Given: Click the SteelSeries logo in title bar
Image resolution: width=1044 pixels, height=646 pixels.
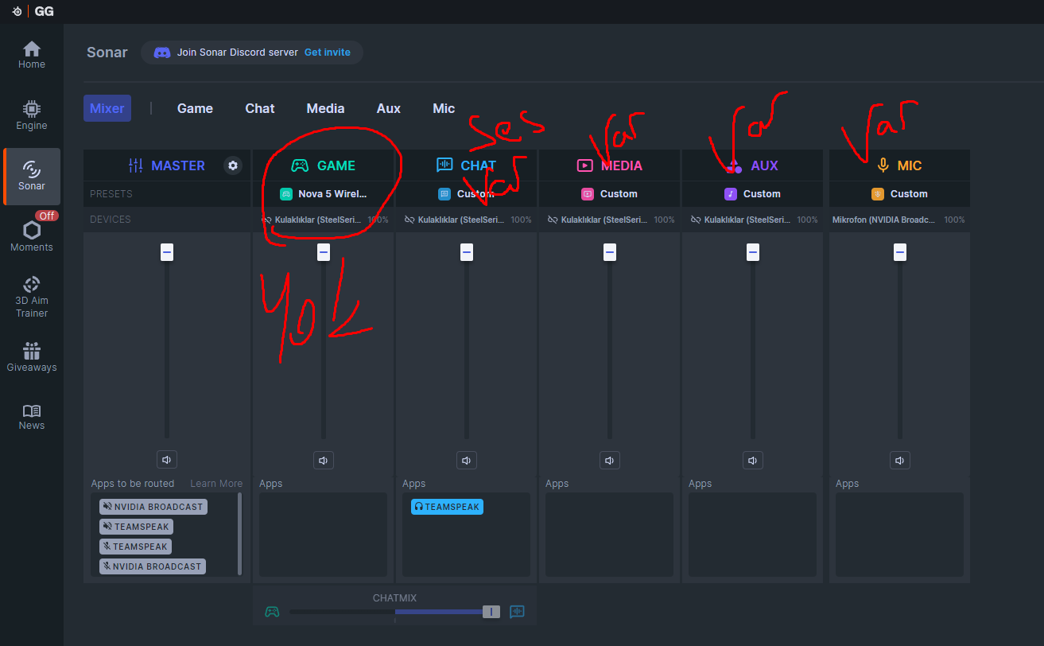Looking at the screenshot, I should (17, 11).
